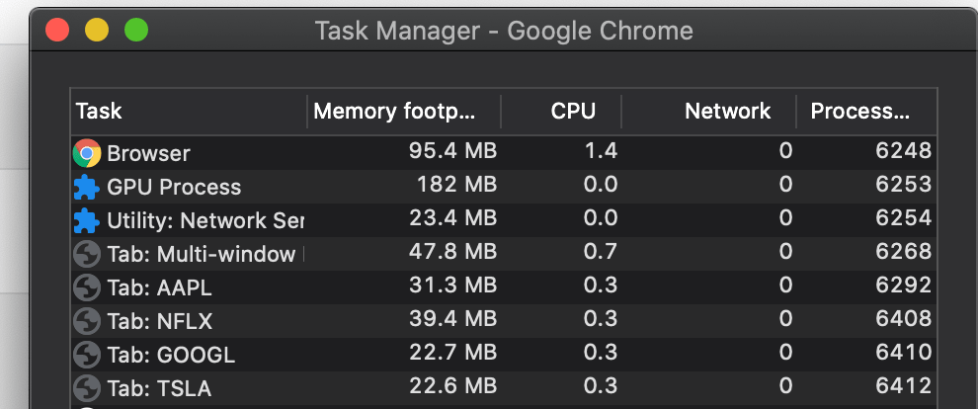
Task: Sort by the Network column header
Action: (x=727, y=112)
